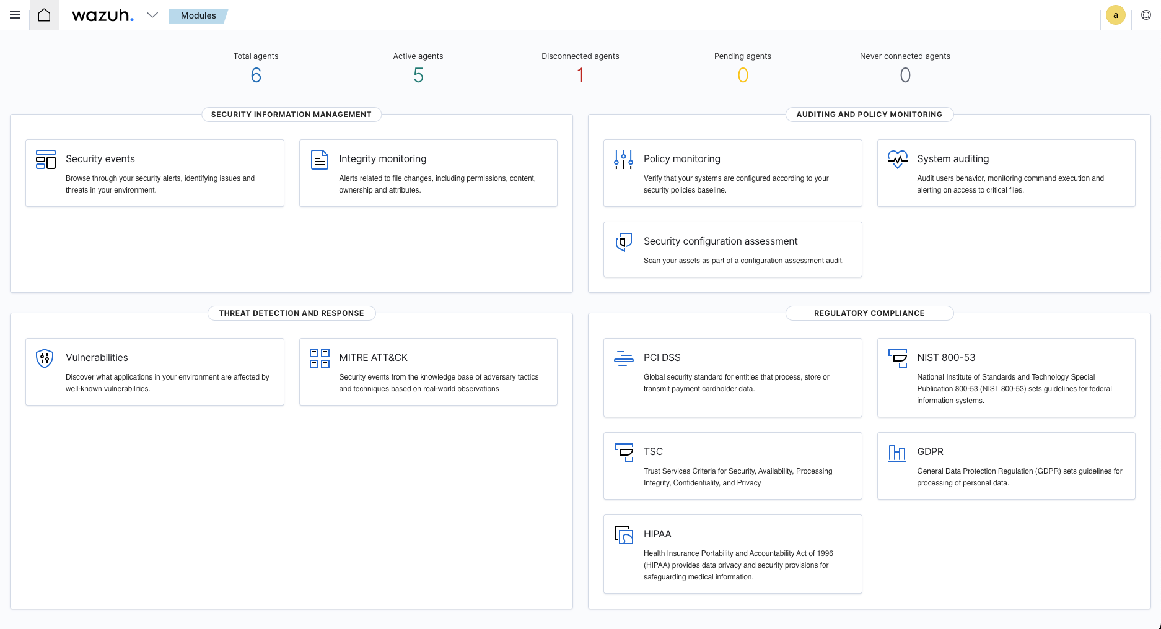Open the user avatar menu
Screen dimensions: 1161x629
click(x=1115, y=15)
